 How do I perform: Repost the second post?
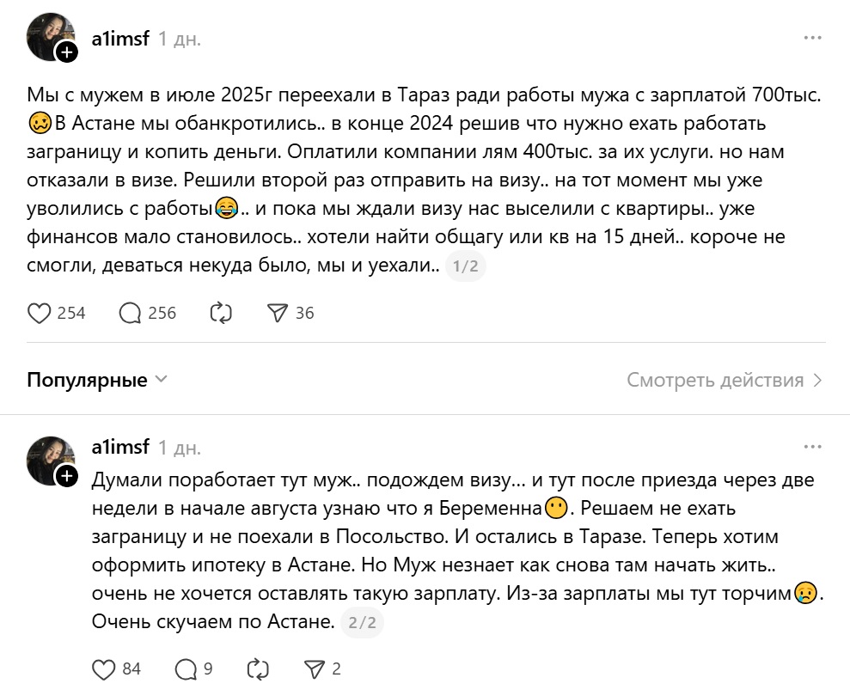258,669
